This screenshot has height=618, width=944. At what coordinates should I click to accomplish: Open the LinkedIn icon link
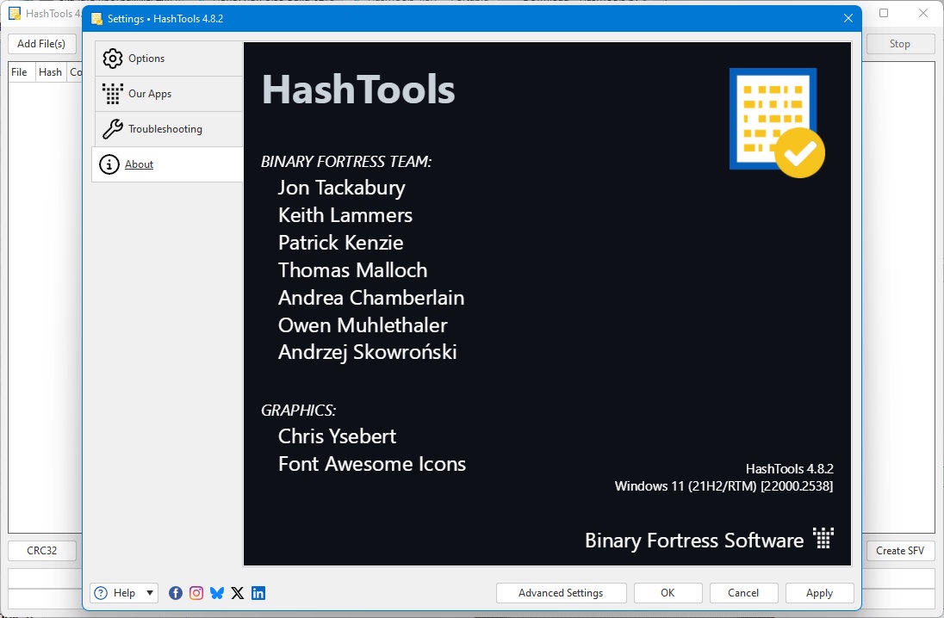(258, 593)
